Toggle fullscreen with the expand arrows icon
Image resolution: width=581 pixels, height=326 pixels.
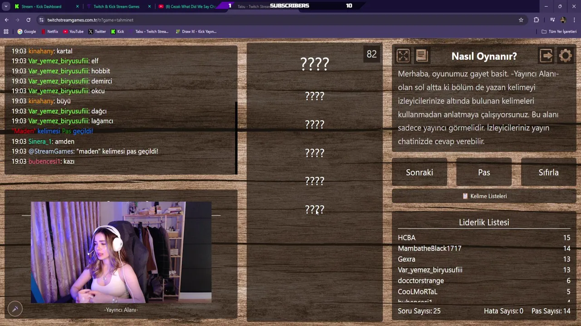click(403, 56)
